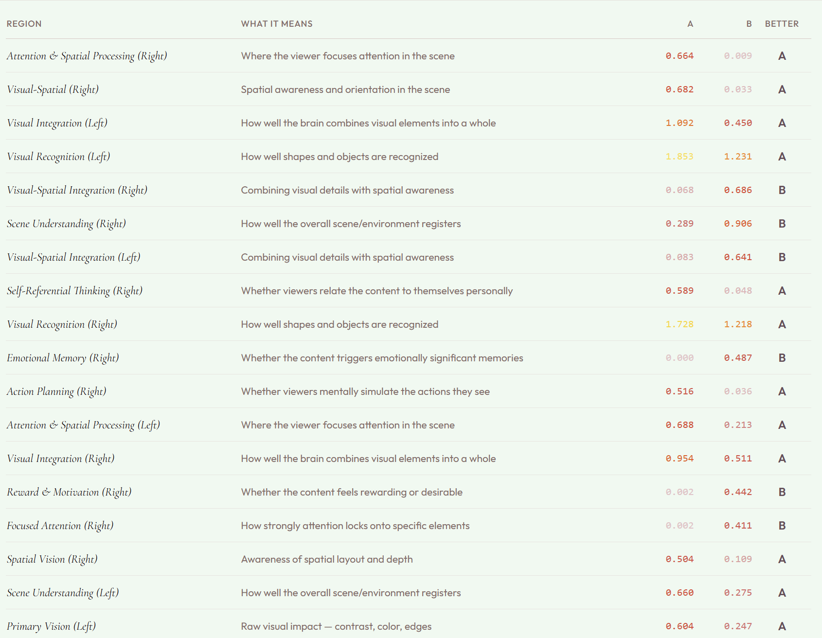This screenshot has height=638, width=822.
Task: Click value 0.450 in column B
Action: (738, 123)
